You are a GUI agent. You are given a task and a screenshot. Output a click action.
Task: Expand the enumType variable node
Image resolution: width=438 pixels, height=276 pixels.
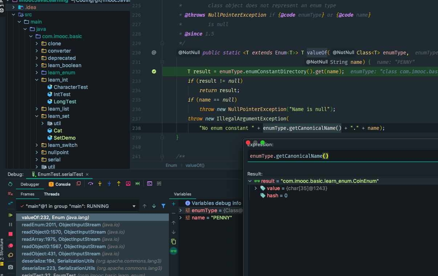click(x=181, y=210)
